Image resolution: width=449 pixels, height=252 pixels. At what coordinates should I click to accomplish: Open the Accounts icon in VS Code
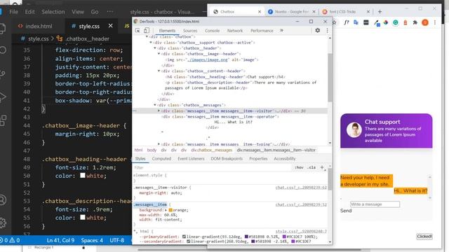point(3,199)
